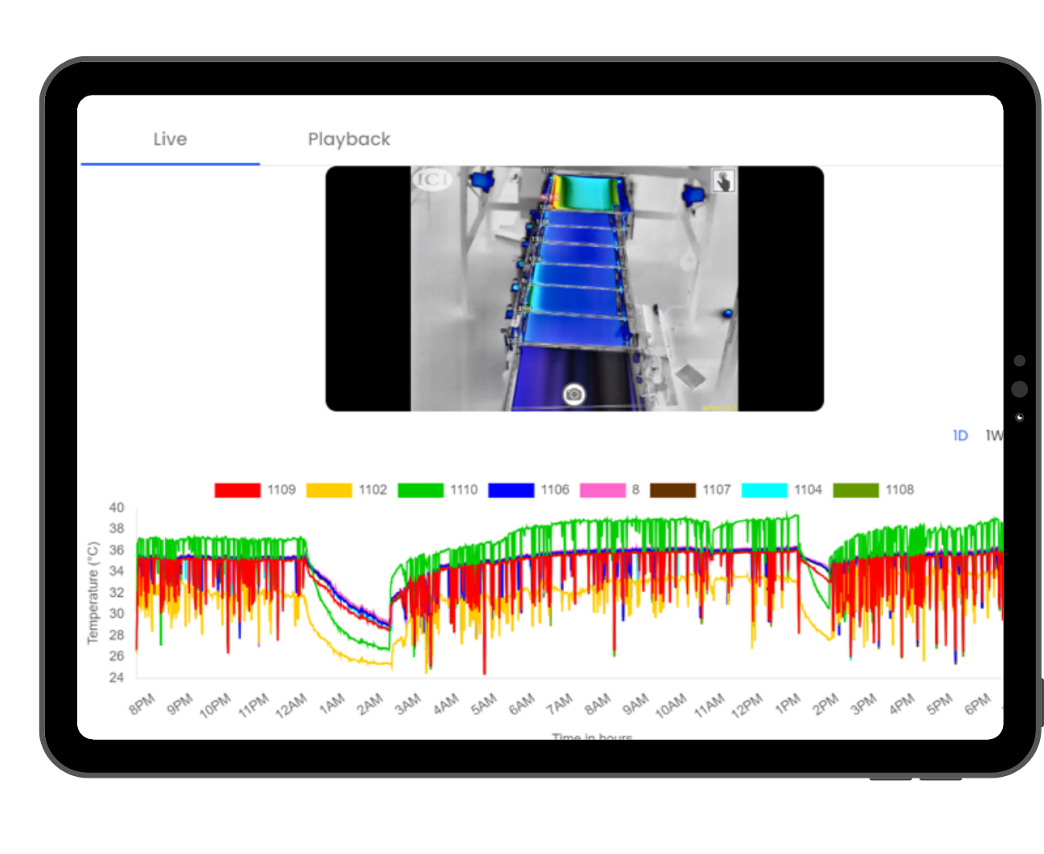Click the 12AM label on time axis
The height and width of the screenshot is (854, 1044).
292,705
